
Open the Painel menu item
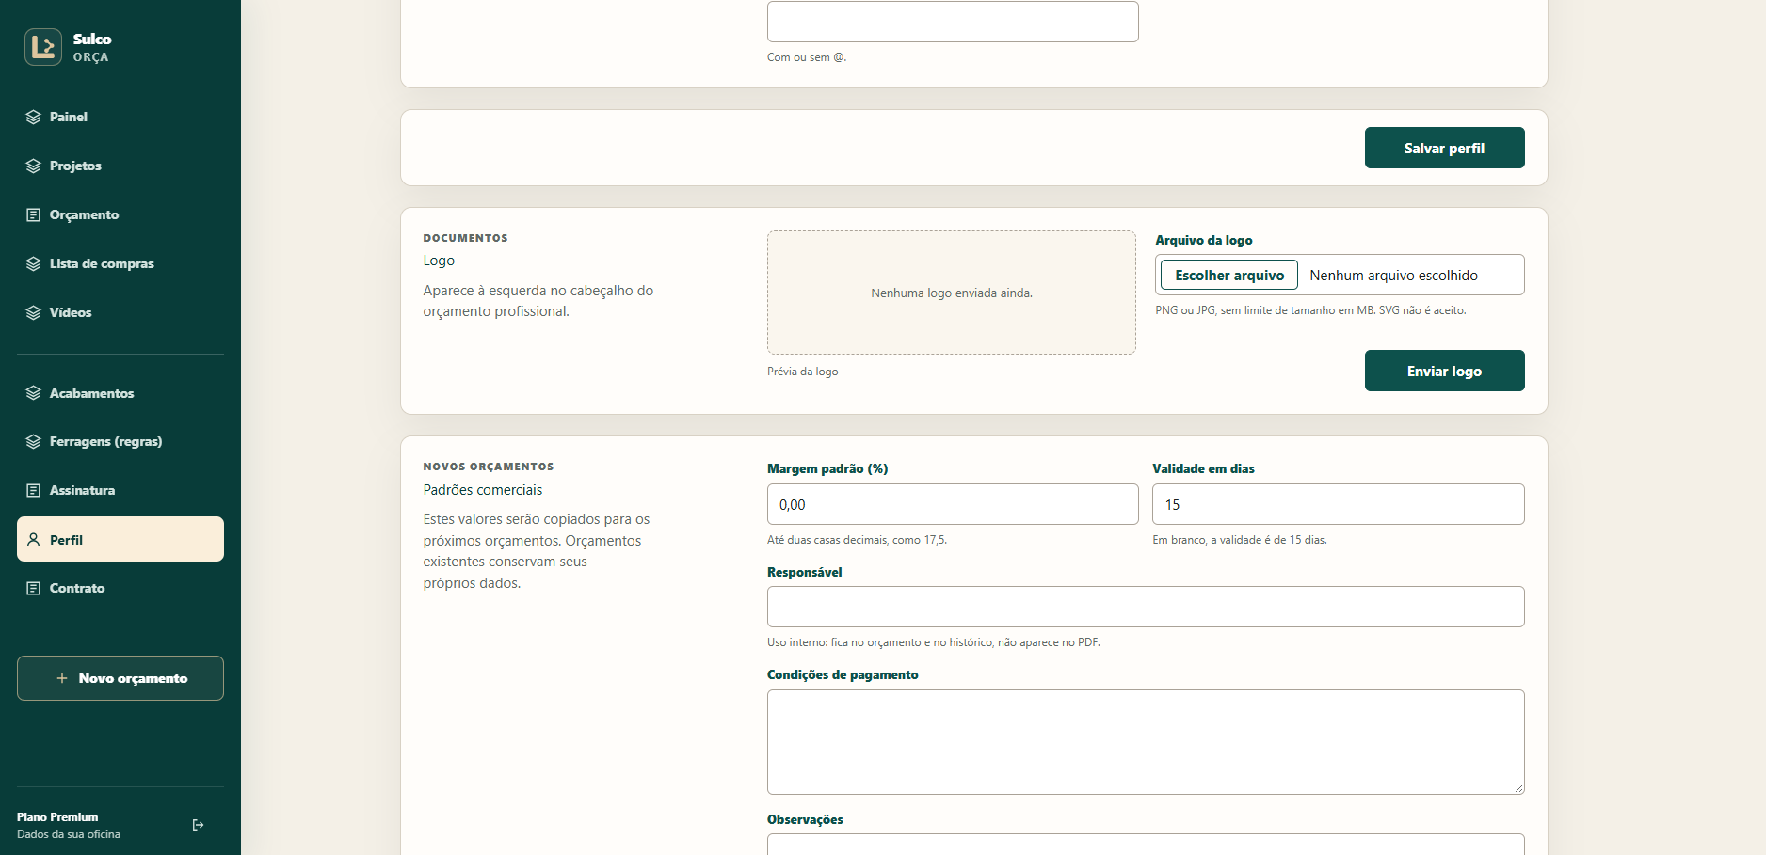(x=120, y=117)
